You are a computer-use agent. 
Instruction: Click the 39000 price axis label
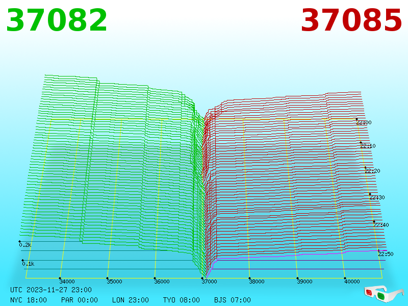click(304, 282)
